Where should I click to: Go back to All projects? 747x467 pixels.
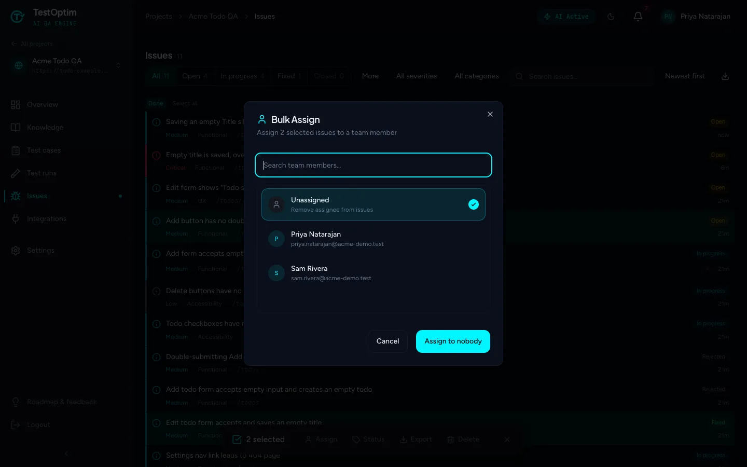(32, 44)
